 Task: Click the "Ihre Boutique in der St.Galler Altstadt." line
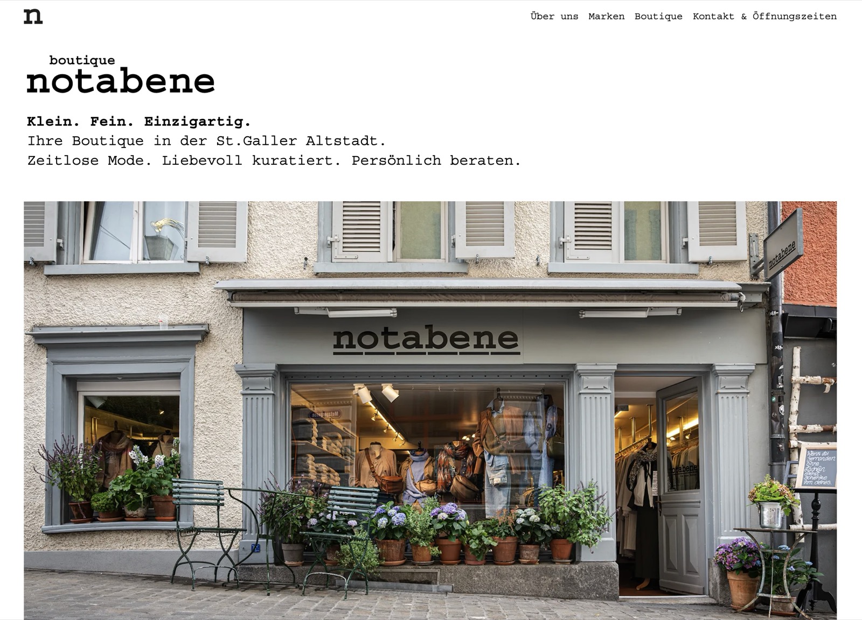tap(207, 141)
